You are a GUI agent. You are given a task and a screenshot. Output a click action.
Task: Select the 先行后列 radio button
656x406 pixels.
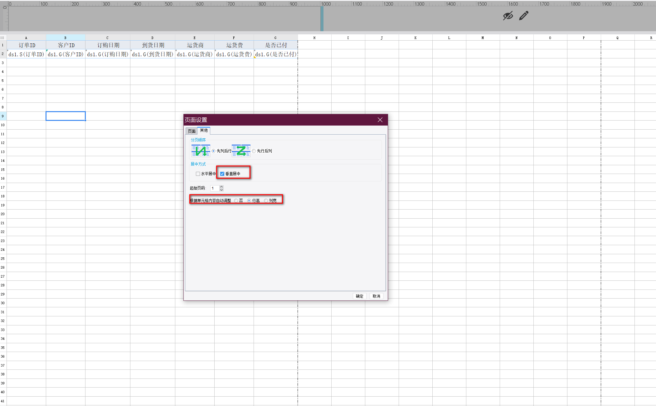click(254, 151)
